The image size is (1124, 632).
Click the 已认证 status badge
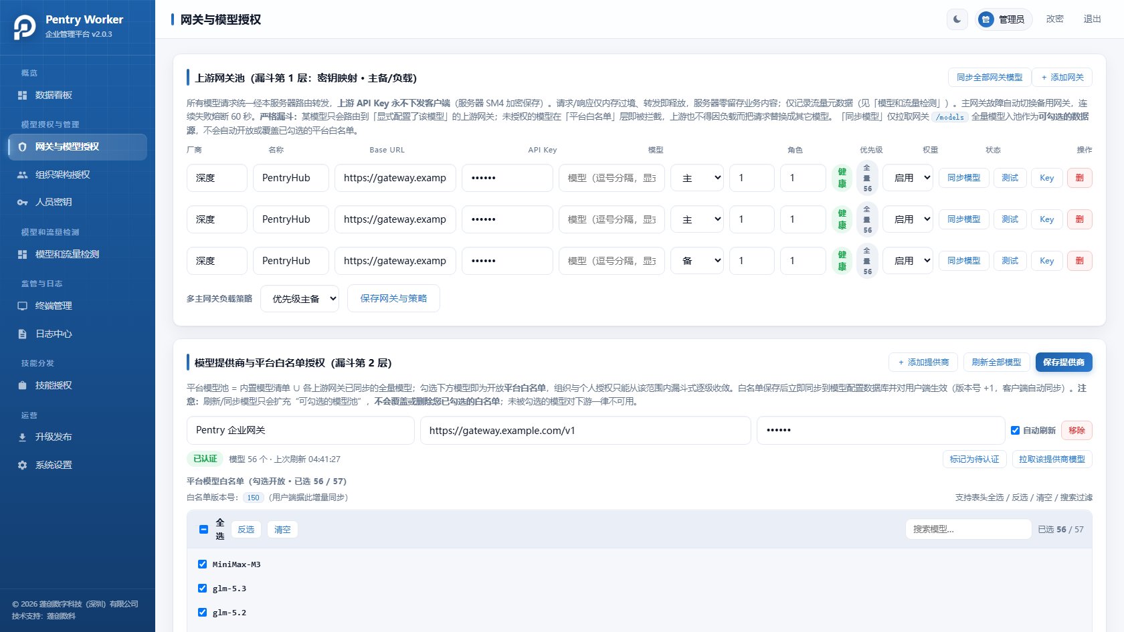pos(205,459)
